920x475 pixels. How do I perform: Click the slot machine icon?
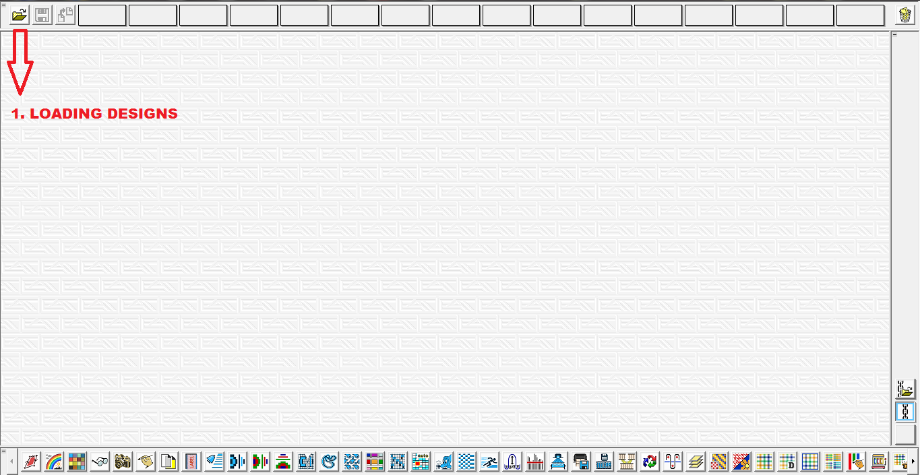[x=879, y=462]
